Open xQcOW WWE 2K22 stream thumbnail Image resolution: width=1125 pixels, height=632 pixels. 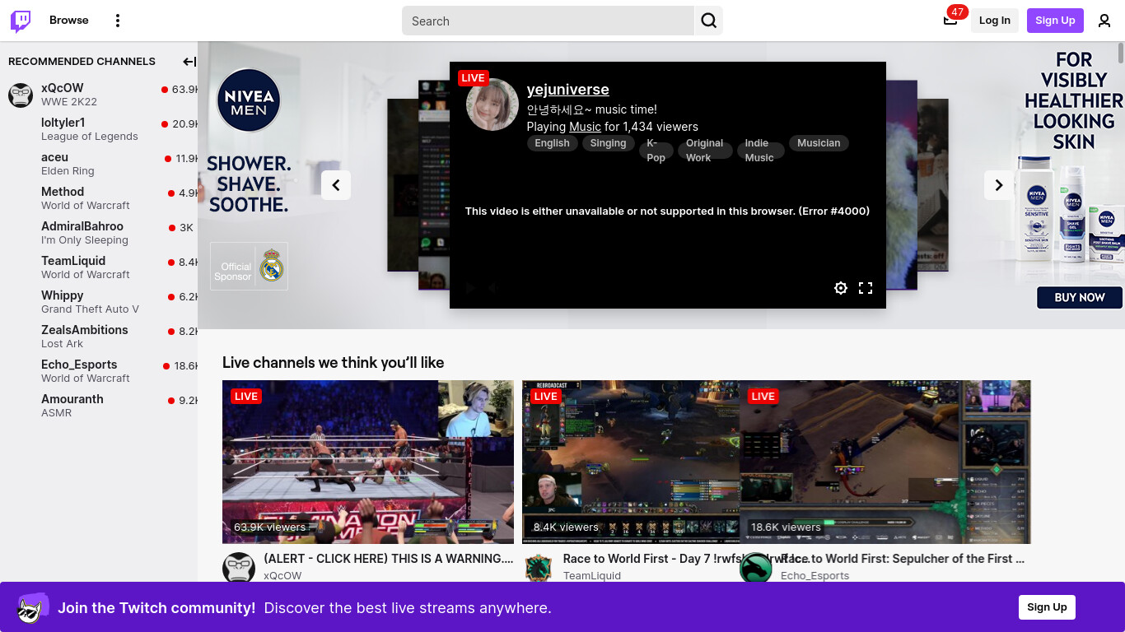(x=368, y=462)
